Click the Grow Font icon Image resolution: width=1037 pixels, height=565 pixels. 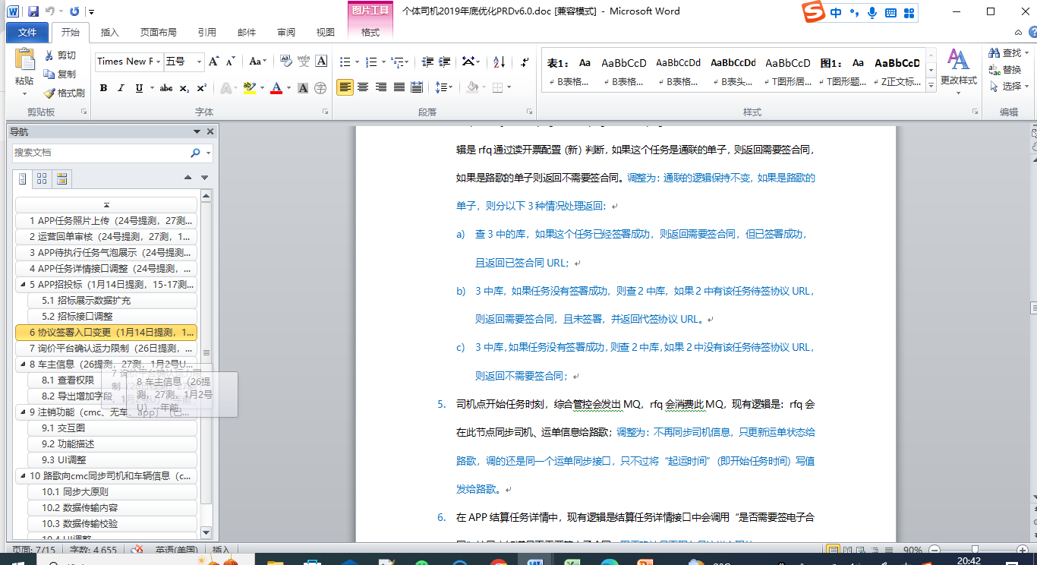coord(213,62)
